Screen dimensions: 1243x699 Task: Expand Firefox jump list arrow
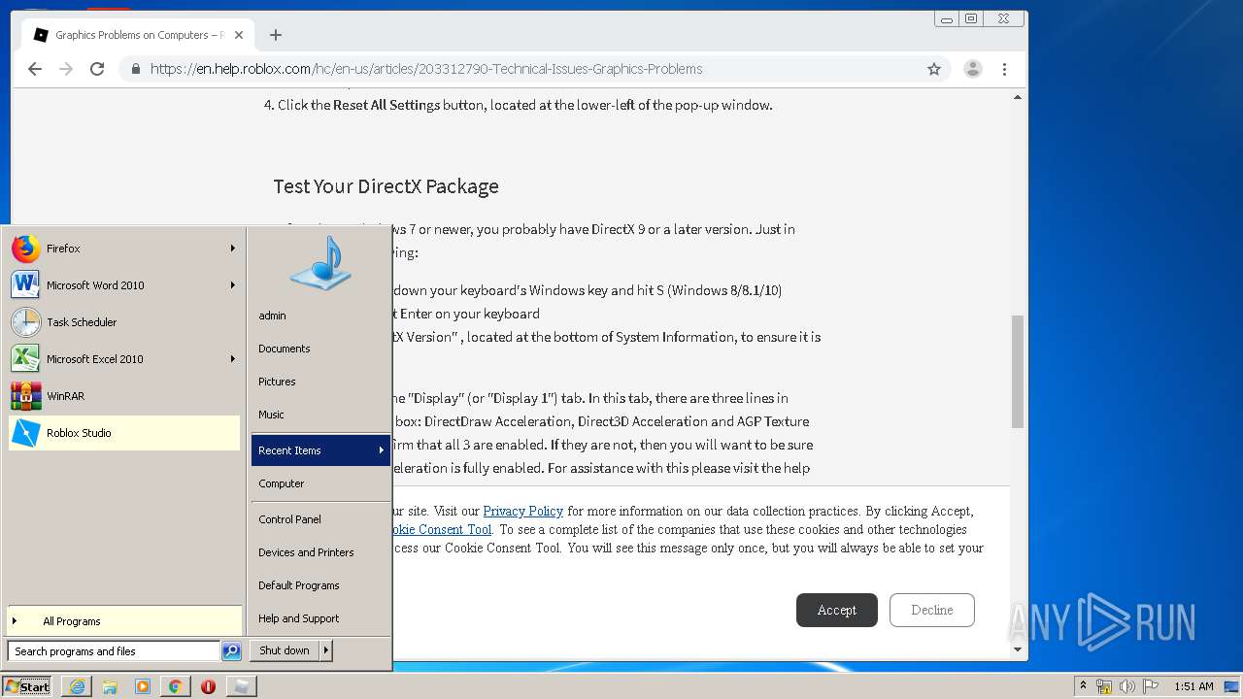coord(232,249)
